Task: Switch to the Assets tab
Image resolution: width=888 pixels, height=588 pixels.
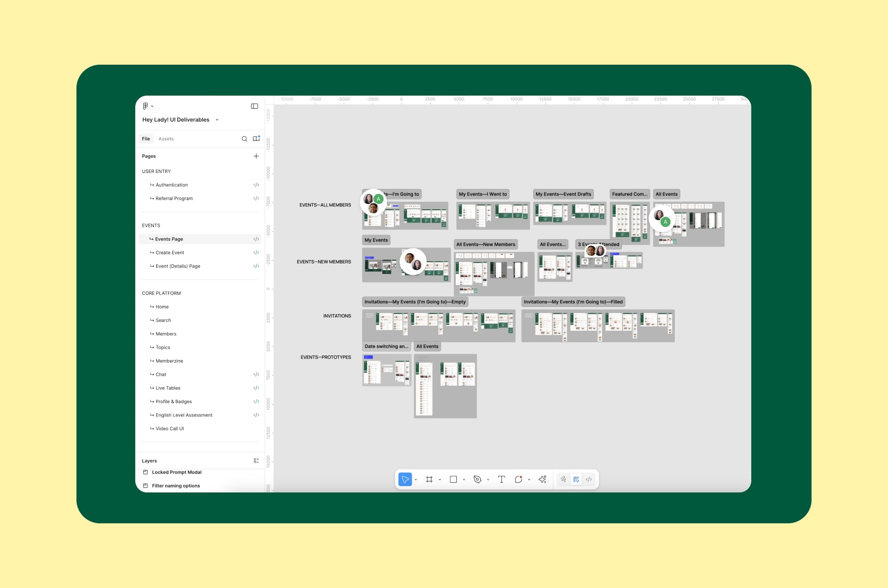Action: pos(166,139)
